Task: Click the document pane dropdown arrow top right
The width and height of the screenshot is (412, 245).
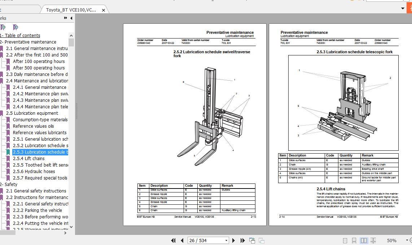Action: (402, 8)
